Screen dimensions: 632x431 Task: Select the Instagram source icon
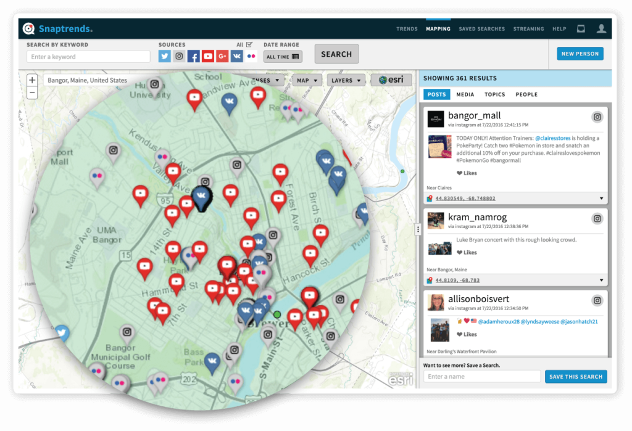(x=178, y=56)
